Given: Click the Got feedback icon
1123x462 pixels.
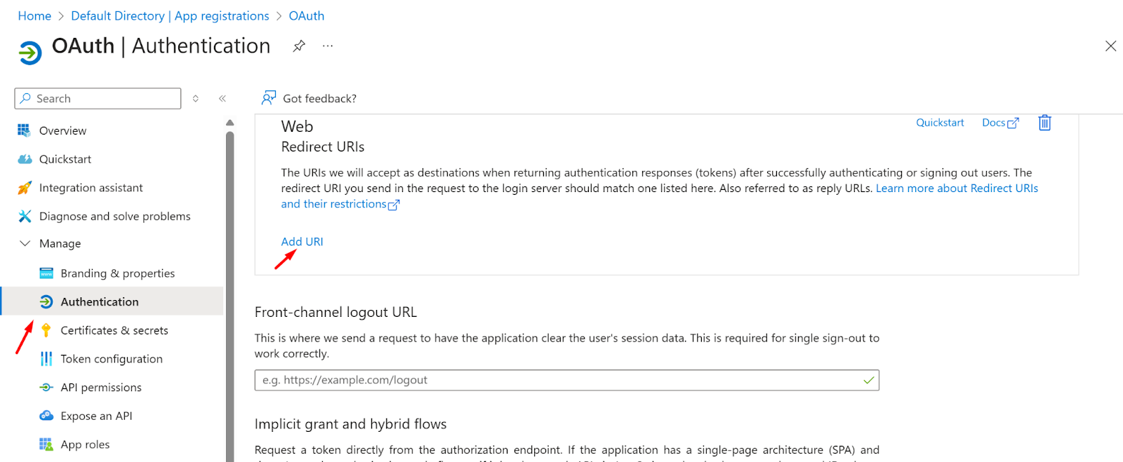Looking at the screenshot, I should click(x=268, y=98).
